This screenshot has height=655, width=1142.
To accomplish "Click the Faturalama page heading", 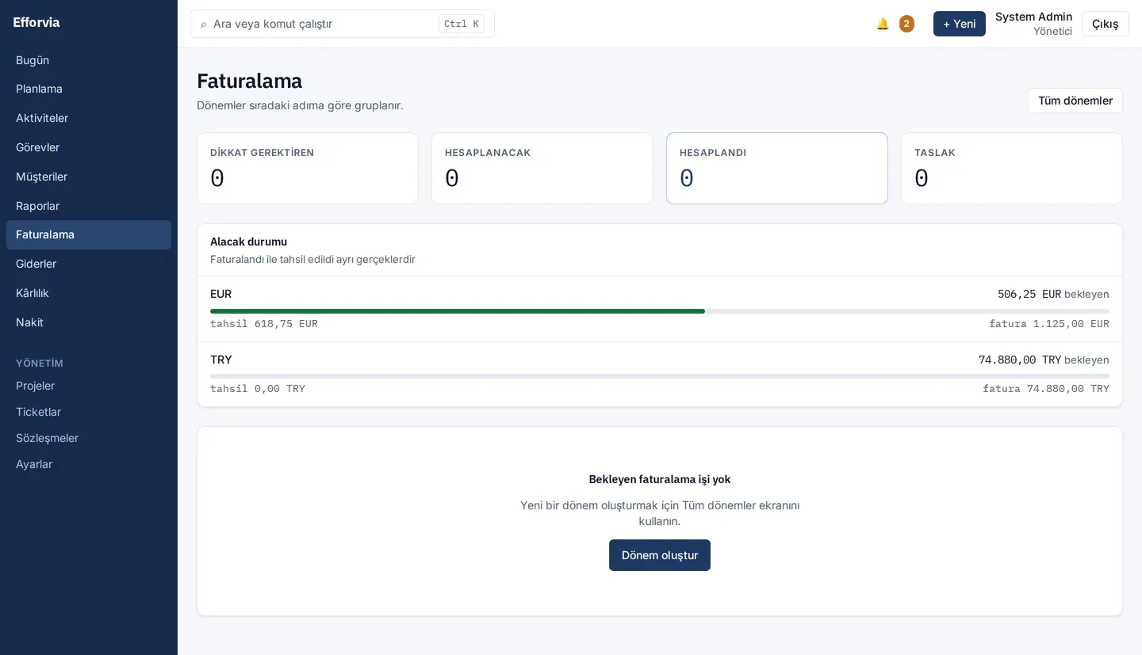I will pyautogui.click(x=249, y=81).
